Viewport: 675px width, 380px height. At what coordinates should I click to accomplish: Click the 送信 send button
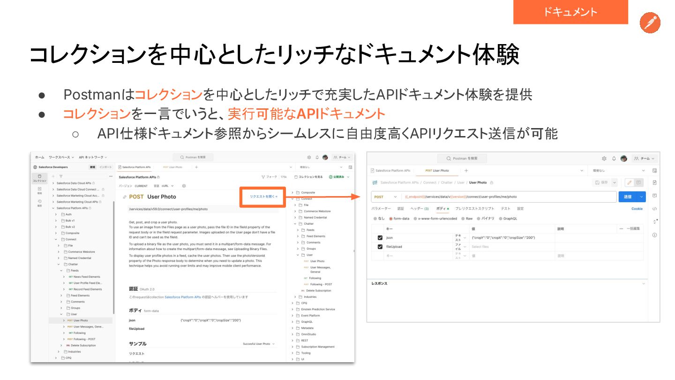point(628,197)
